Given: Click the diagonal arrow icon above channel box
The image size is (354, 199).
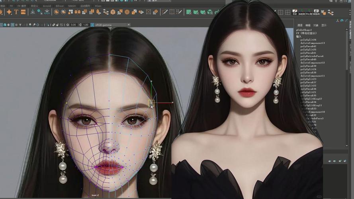Looking at the screenshot, I should click(x=346, y=21).
